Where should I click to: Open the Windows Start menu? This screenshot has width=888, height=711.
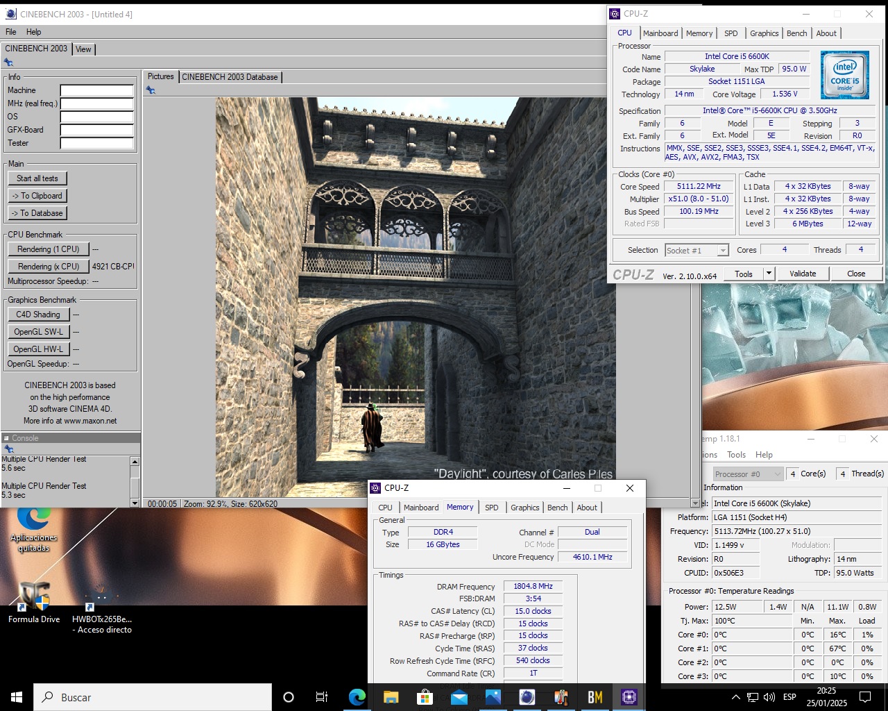[x=17, y=697]
